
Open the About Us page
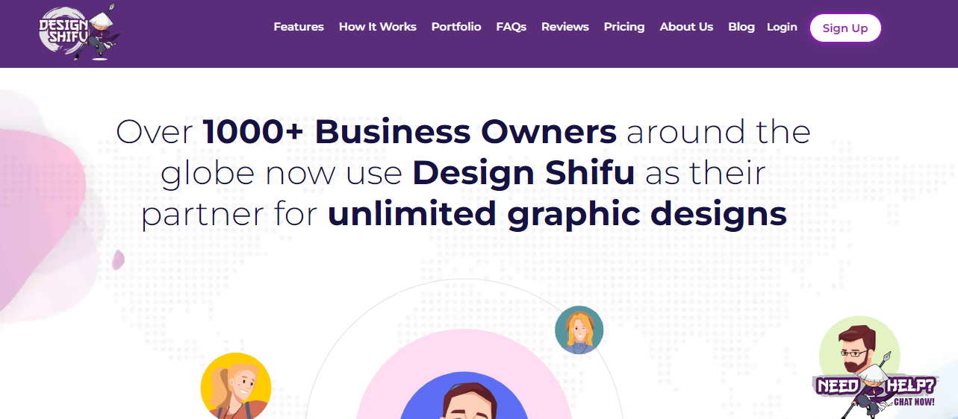686,27
